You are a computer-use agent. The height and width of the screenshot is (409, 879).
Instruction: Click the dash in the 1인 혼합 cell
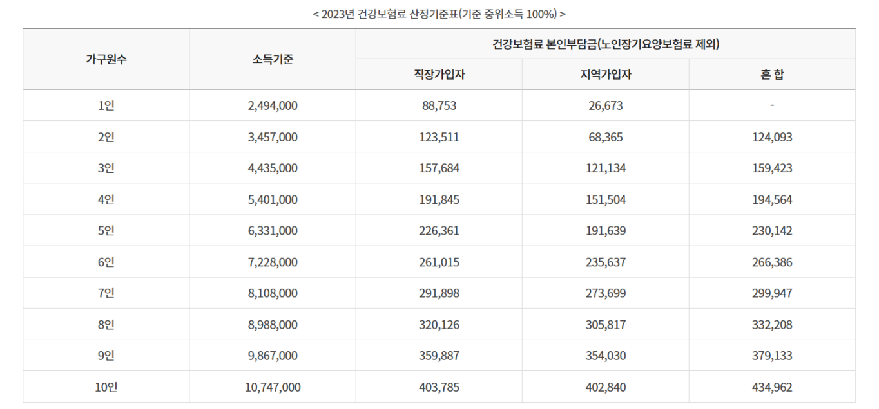click(x=772, y=106)
